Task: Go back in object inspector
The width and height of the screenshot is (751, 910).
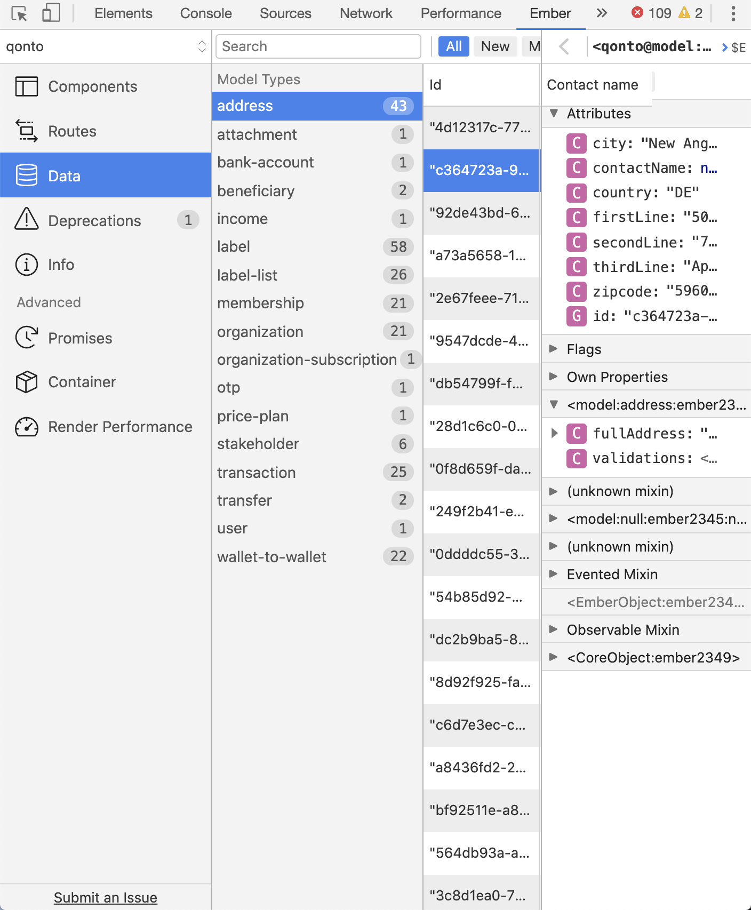Action: pyautogui.click(x=564, y=47)
